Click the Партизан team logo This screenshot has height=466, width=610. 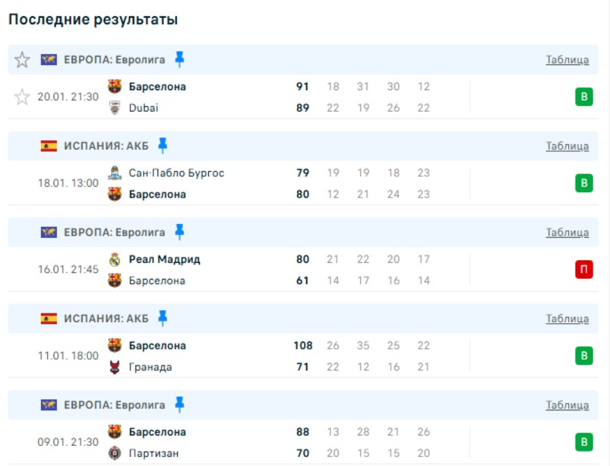(x=115, y=453)
